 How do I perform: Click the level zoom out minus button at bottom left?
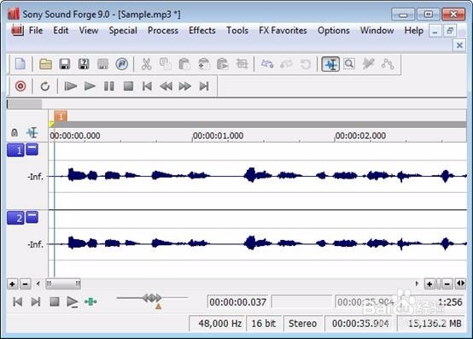26,284
